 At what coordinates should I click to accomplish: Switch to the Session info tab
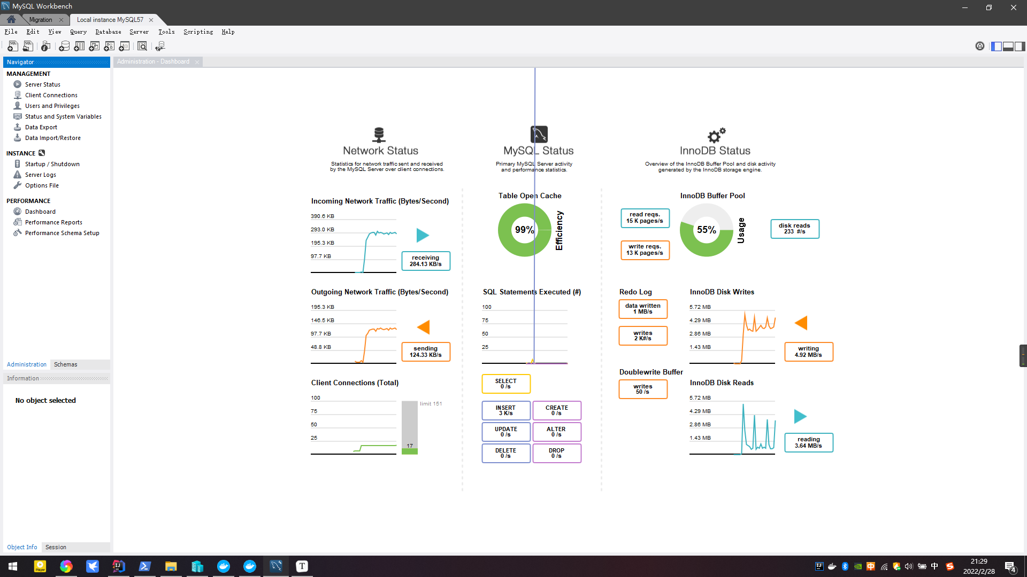56,547
